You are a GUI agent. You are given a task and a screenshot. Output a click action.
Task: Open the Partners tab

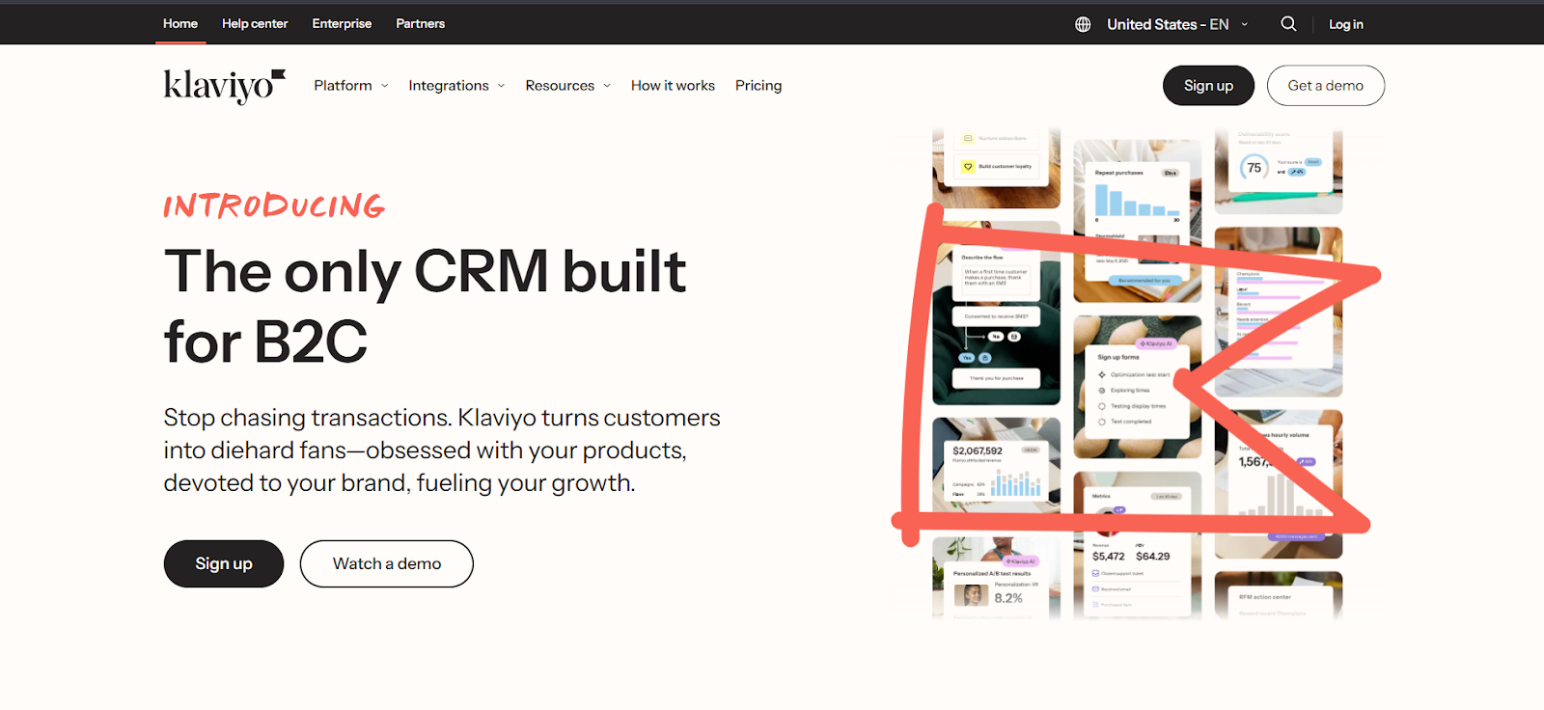point(421,23)
